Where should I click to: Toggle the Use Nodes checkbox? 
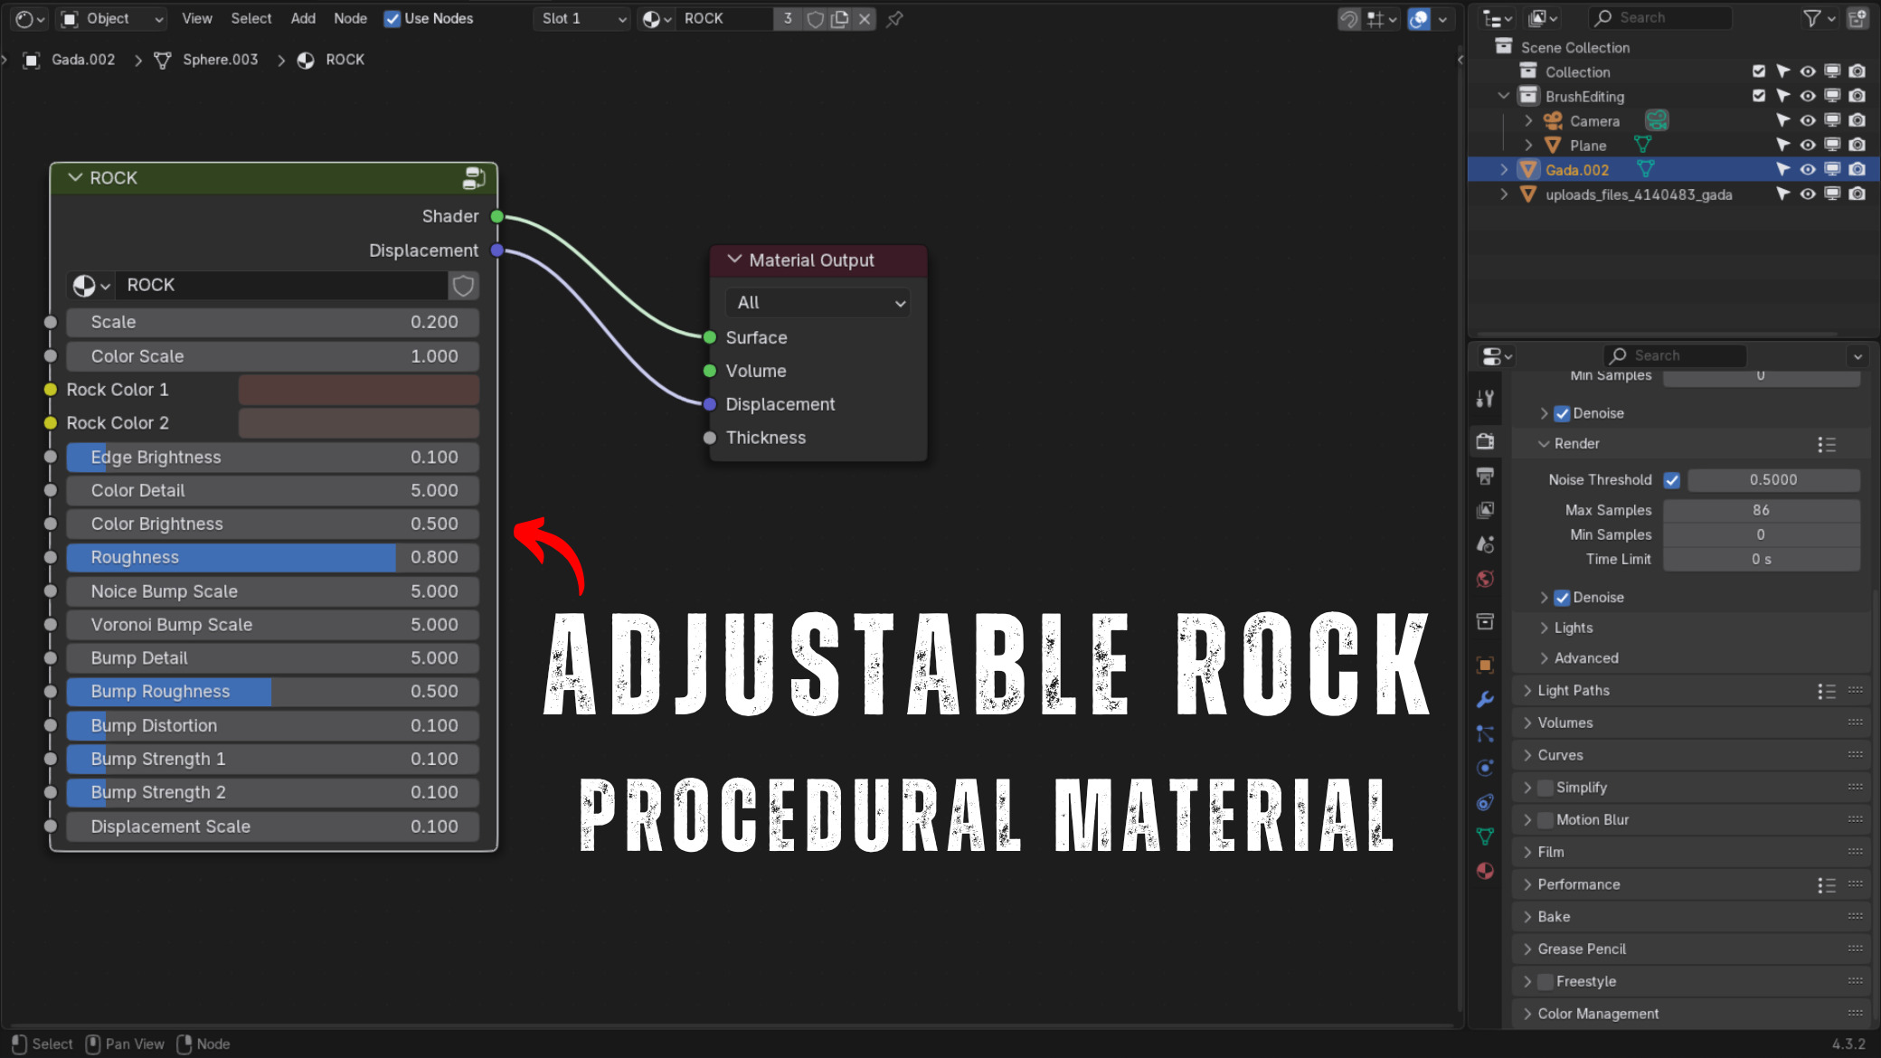click(392, 19)
